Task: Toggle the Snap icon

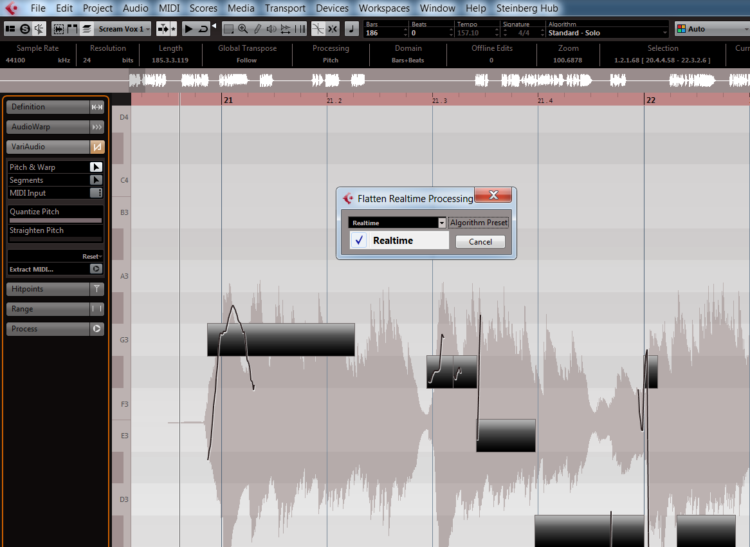Action: 333,29
